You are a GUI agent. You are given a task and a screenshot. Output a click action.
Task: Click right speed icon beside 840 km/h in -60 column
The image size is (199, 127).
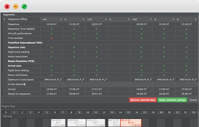click(x=61, y=80)
